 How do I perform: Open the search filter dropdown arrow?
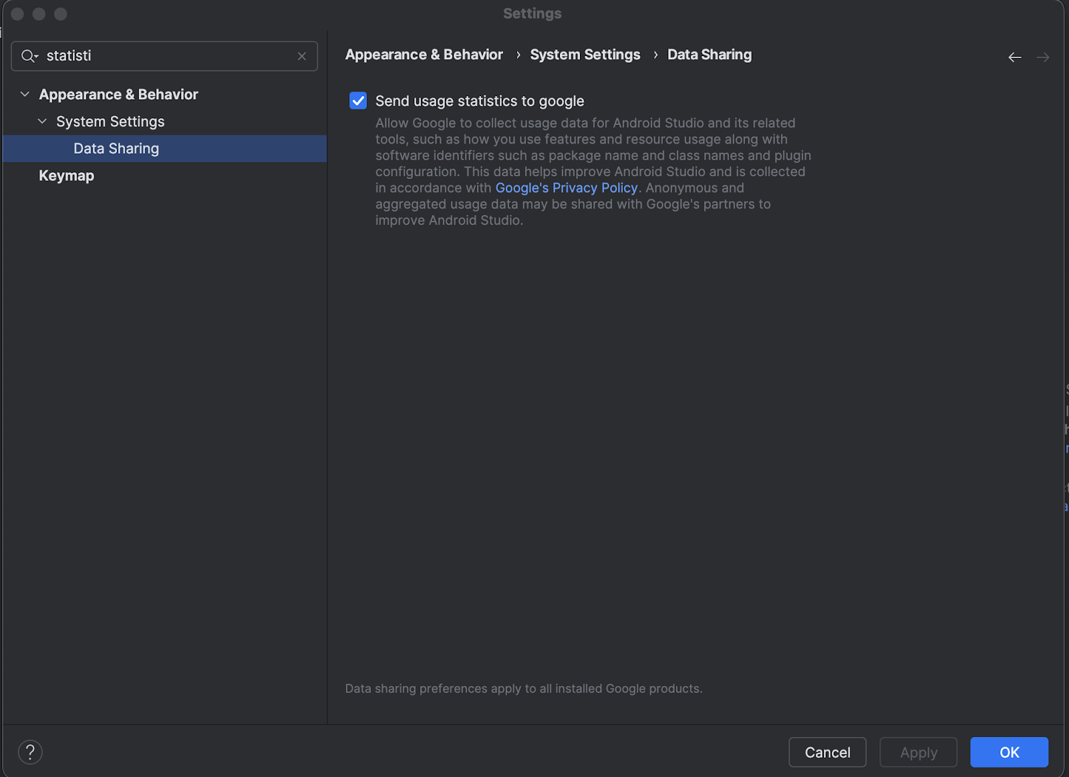point(35,56)
